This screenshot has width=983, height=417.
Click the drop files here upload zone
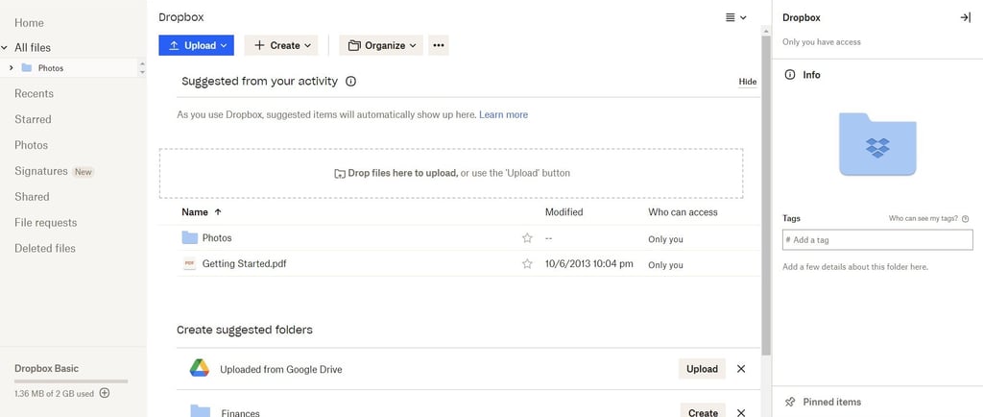pos(451,173)
